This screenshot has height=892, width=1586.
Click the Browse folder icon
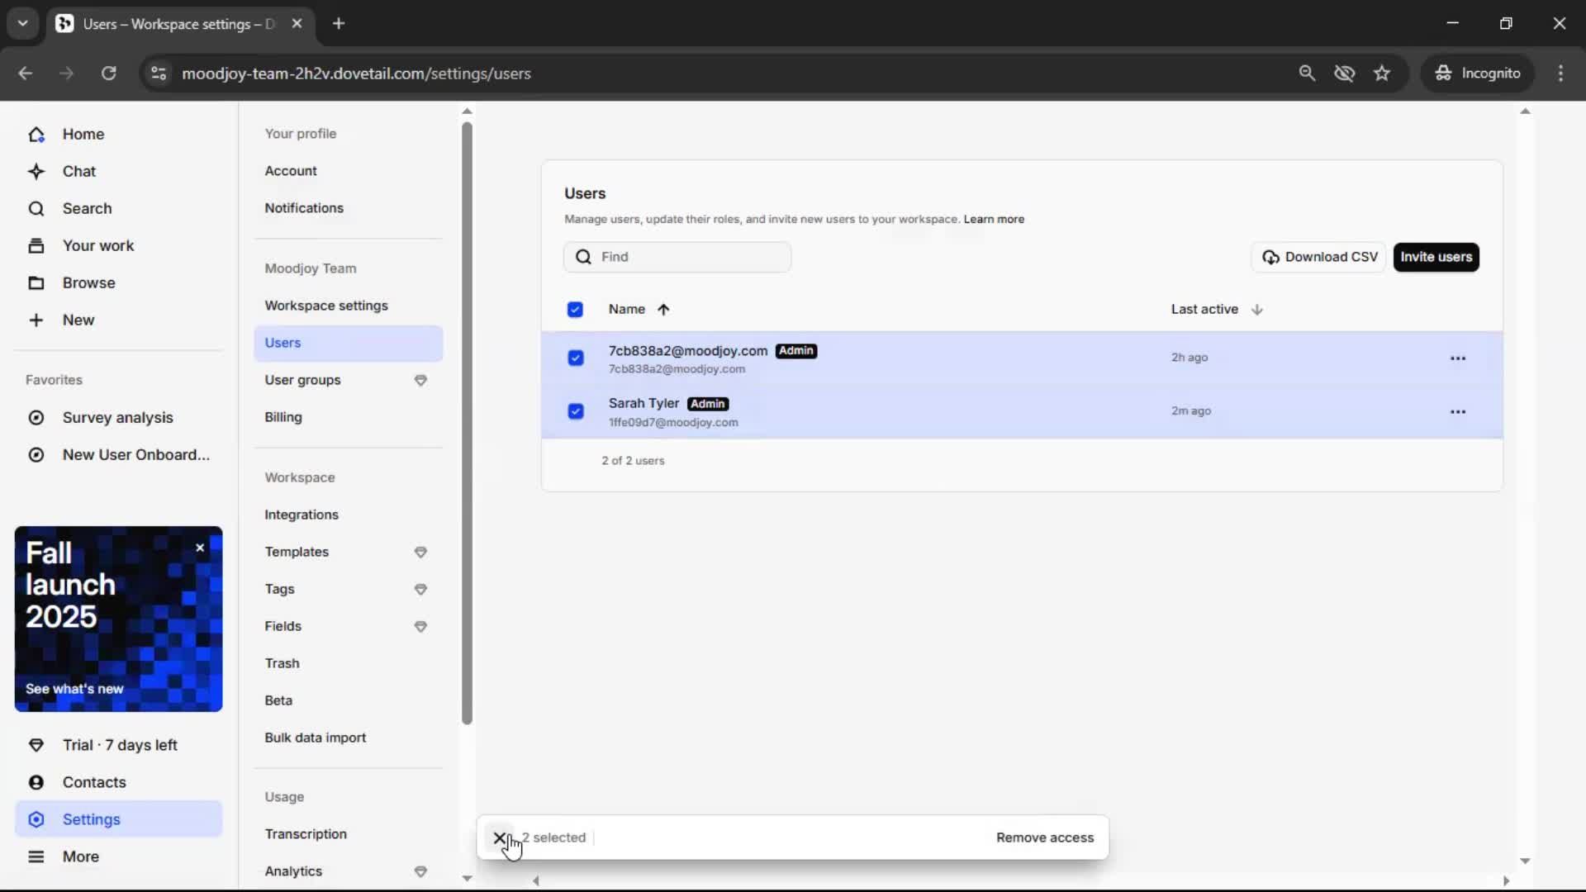click(36, 283)
